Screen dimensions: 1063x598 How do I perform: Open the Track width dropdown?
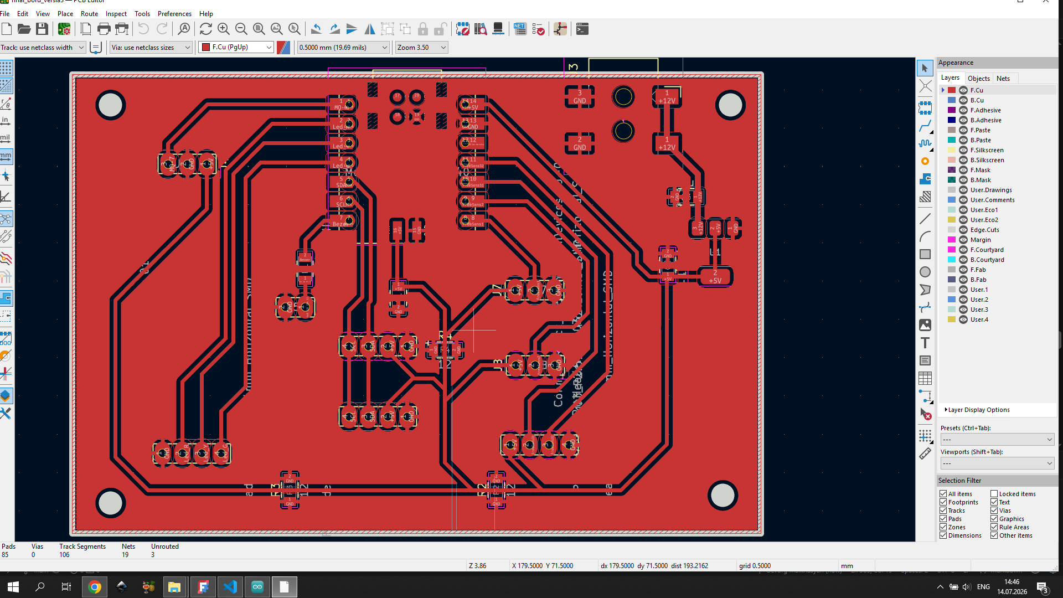pyautogui.click(x=43, y=48)
